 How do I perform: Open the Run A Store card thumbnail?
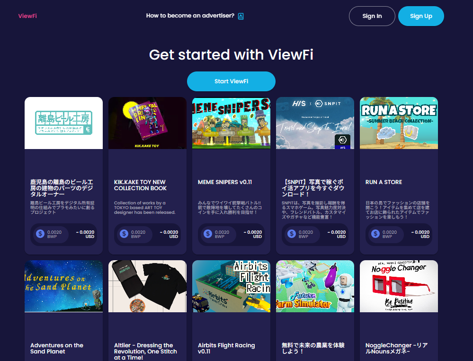(x=399, y=123)
